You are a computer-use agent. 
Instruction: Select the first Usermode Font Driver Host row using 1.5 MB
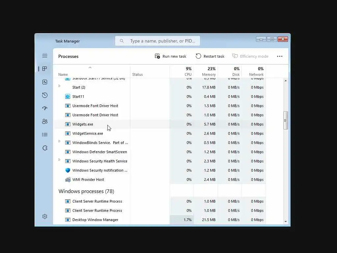160,106
